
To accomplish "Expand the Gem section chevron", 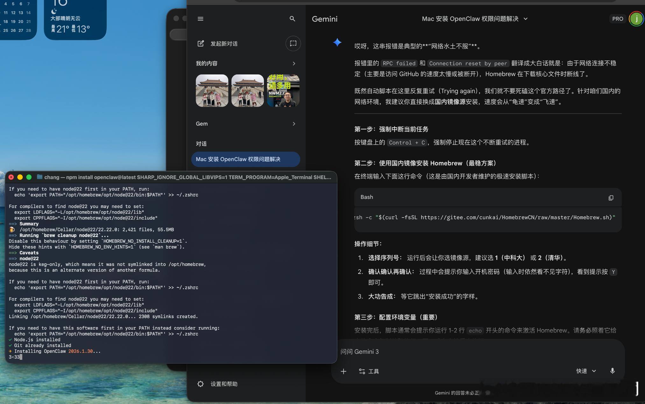I will tap(294, 124).
